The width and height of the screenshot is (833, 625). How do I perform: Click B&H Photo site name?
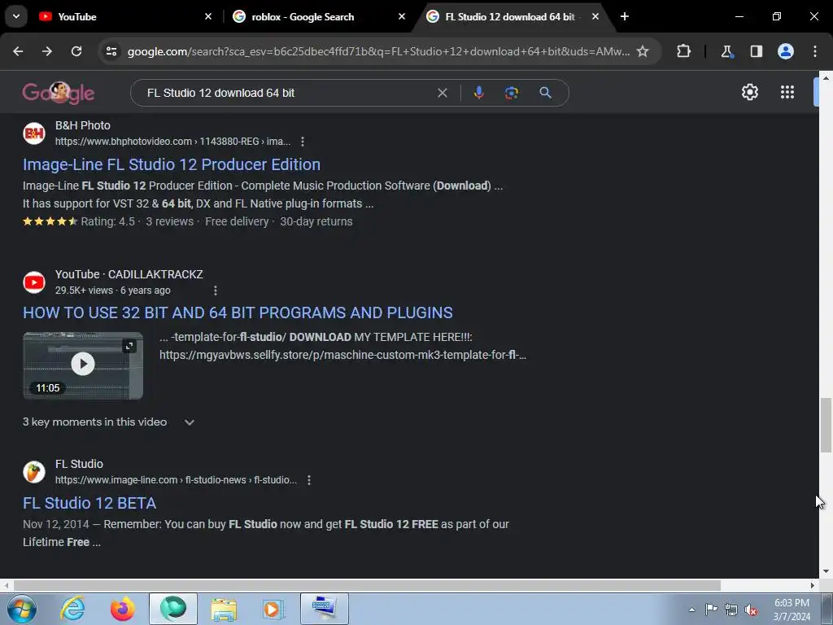(x=83, y=125)
